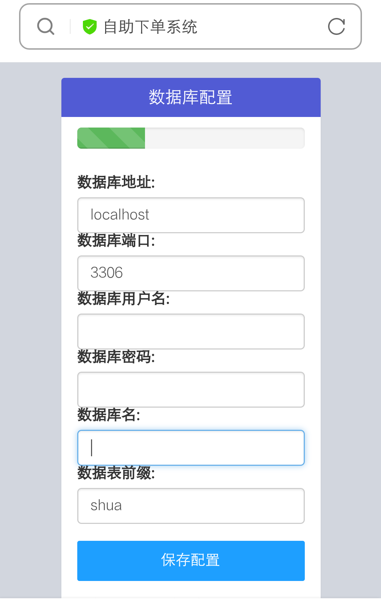Tap the 数据库密码 label
The width and height of the screenshot is (381, 600).
click(116, 357)
